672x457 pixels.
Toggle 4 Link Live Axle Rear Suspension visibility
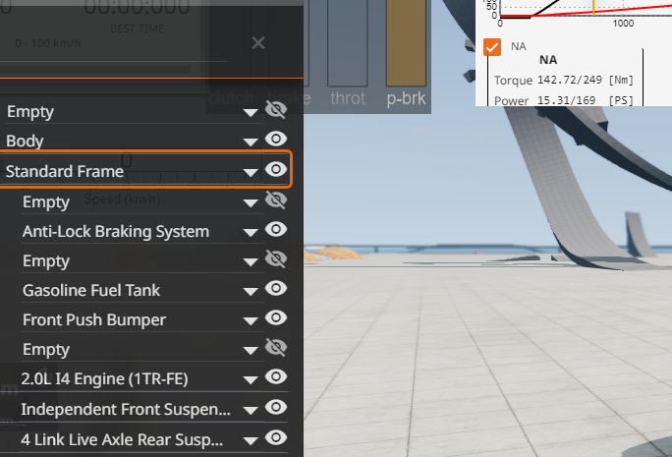pos(277,437)
